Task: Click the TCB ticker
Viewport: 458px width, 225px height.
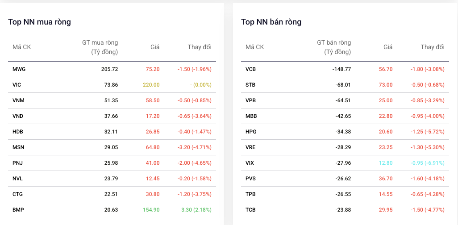Action: [250, 210]
